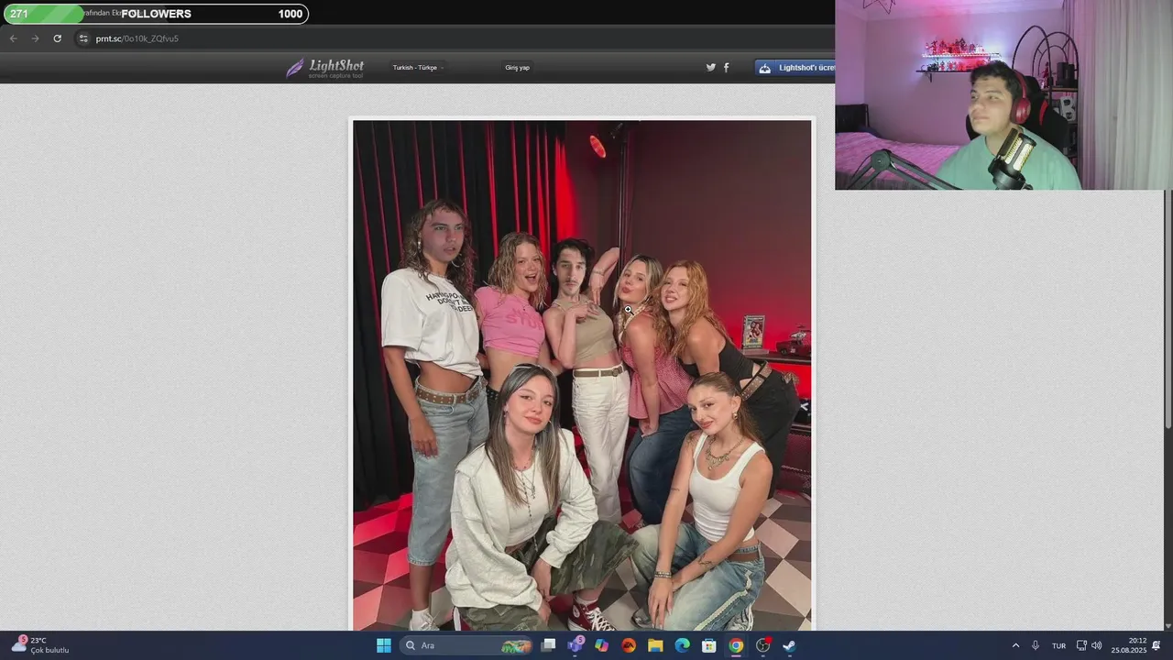Open Microsoft Store from the taskbar
Screen dimensions: 1173x660
708,645
